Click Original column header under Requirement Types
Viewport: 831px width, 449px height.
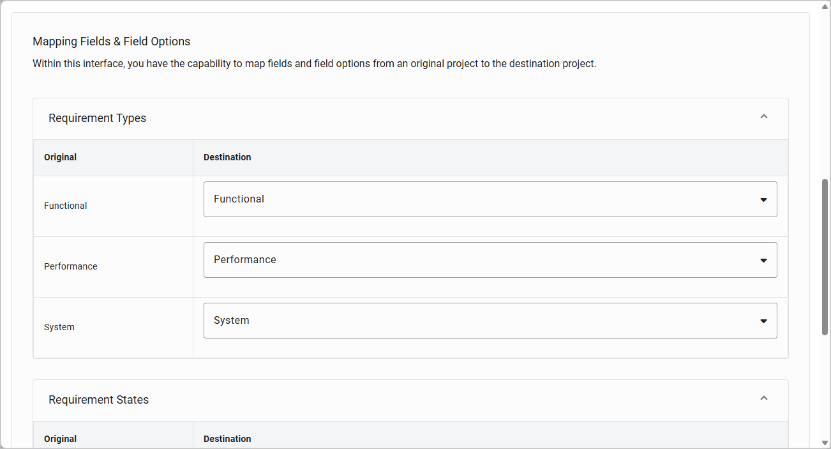pos(61,157)
